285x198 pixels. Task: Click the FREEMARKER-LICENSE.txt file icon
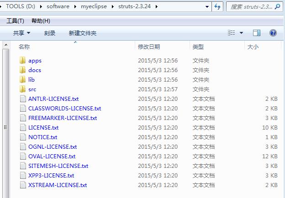coord(23,118)
